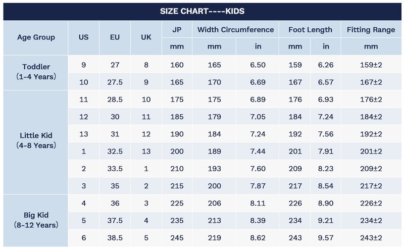The height and width of the screenshot is (250, 404).
Task: Click the EU size 27.5 cell
Action: 115,82
